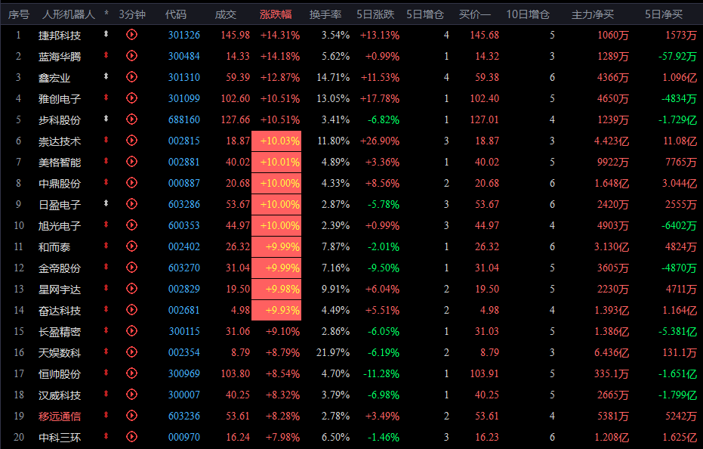Click the red marker icon beside 雅创电子

tap(106, 98)
